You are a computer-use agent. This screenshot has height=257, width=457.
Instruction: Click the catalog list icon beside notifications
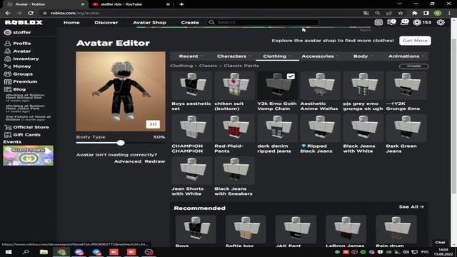pyautogui.click(x=378, y=22)
